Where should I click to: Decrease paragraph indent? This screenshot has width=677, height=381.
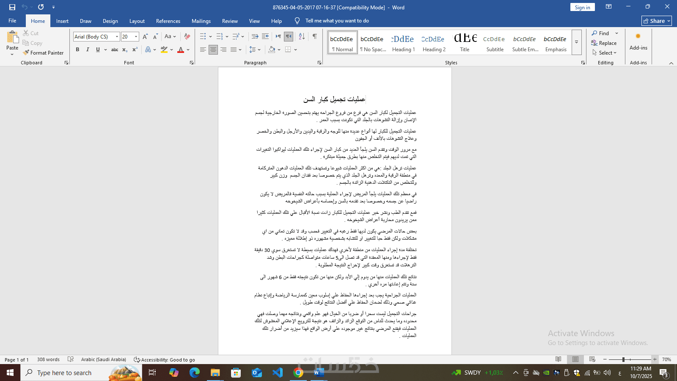(x=255, y=37)
